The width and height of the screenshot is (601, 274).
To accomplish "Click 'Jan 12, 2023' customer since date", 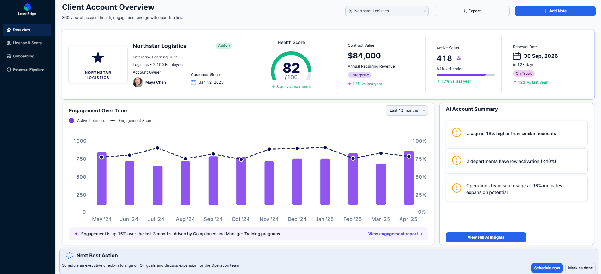I will pos(211,82).
